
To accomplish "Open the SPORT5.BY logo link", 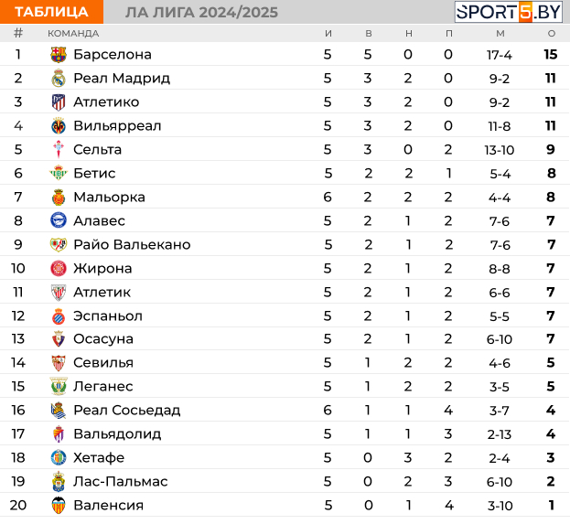I will point(508,12).
